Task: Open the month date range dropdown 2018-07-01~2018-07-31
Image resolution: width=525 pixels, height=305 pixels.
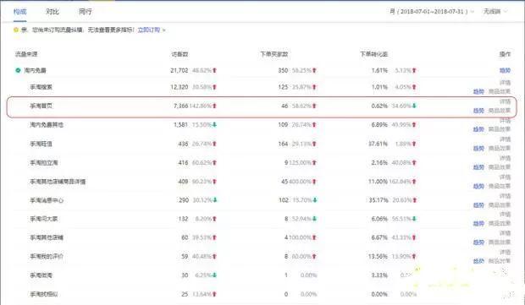Action: [x=432, y=11]
